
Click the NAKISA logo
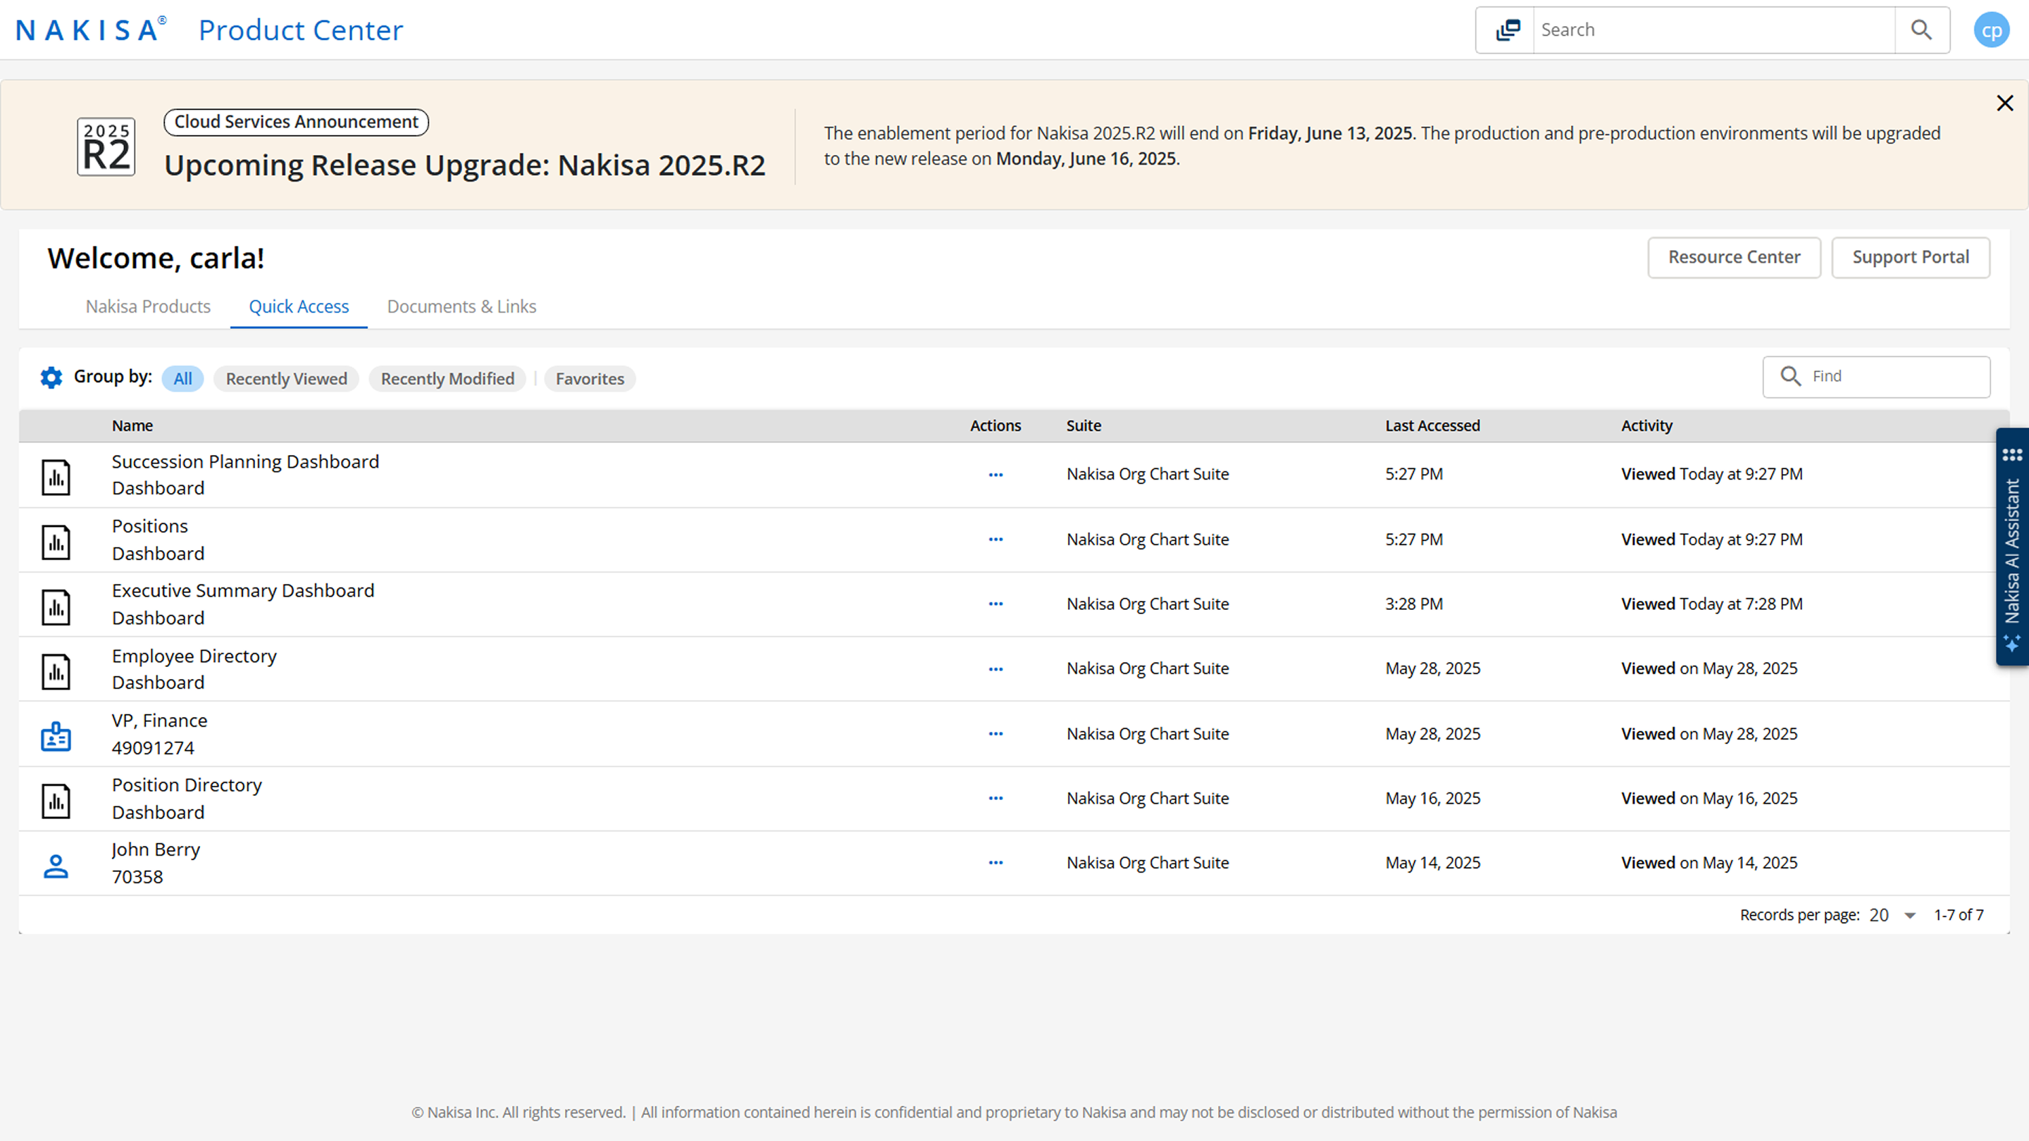pos(91,29)
